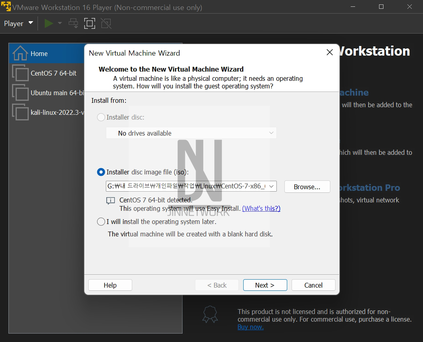Open the No drives available dropdown
Viewport: 423px width, 342px height.
(x=191, y=133)
